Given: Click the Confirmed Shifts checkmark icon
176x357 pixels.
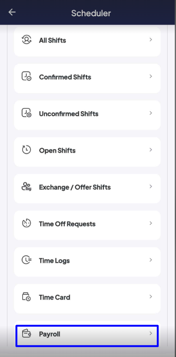Looking at the screenshot, I should click(27, 77).
